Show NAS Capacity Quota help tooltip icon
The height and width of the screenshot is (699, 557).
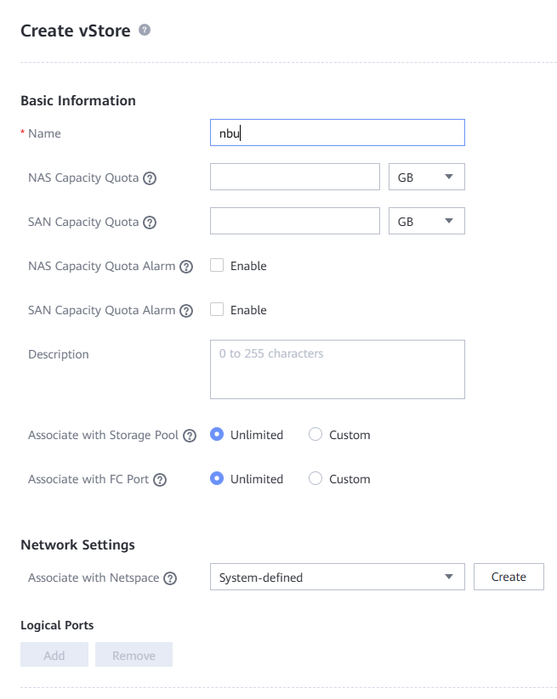pos(150,178)
